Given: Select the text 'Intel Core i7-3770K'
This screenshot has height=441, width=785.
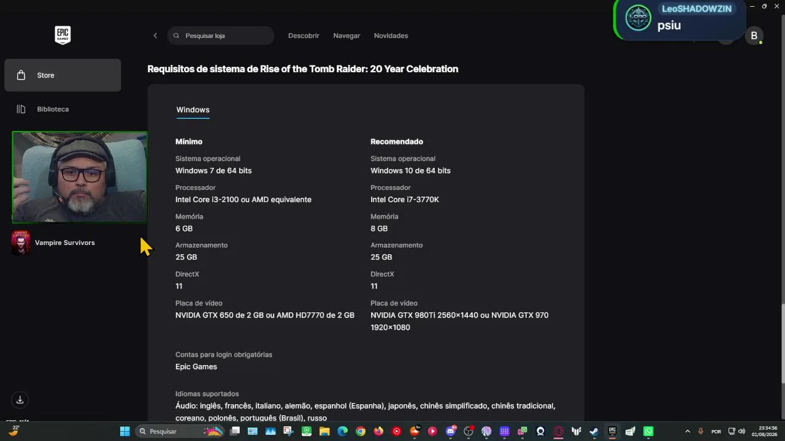Looking at the screenshot, I should [x=405, y=200].
